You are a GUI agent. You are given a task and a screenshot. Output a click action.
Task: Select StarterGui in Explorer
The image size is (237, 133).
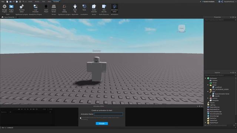213,118
